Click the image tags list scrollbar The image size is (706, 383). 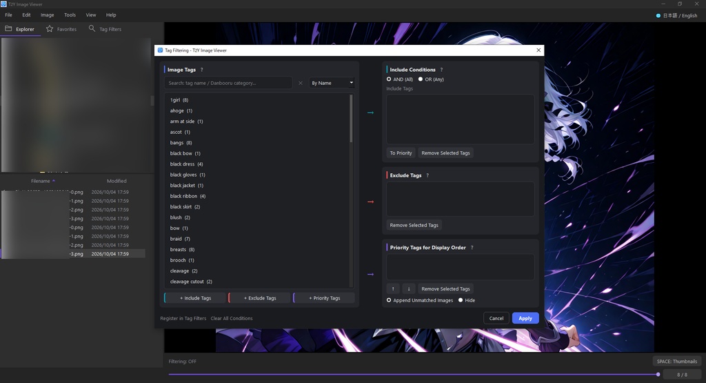pos(351,119)
